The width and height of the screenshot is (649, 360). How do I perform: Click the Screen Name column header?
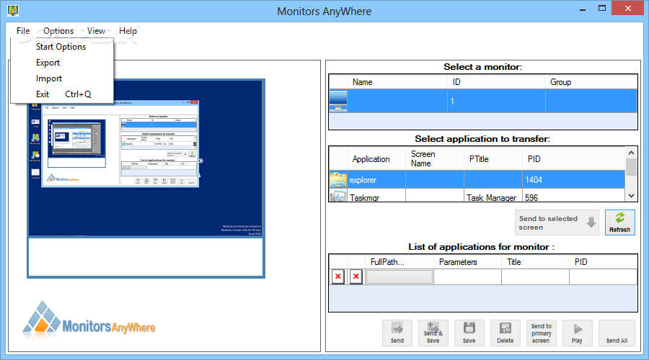tap(435, 158)
